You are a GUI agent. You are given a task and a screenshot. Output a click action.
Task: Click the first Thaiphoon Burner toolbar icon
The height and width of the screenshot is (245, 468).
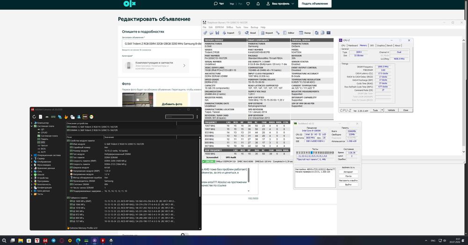pyautogui.click(x=205, y=33)
